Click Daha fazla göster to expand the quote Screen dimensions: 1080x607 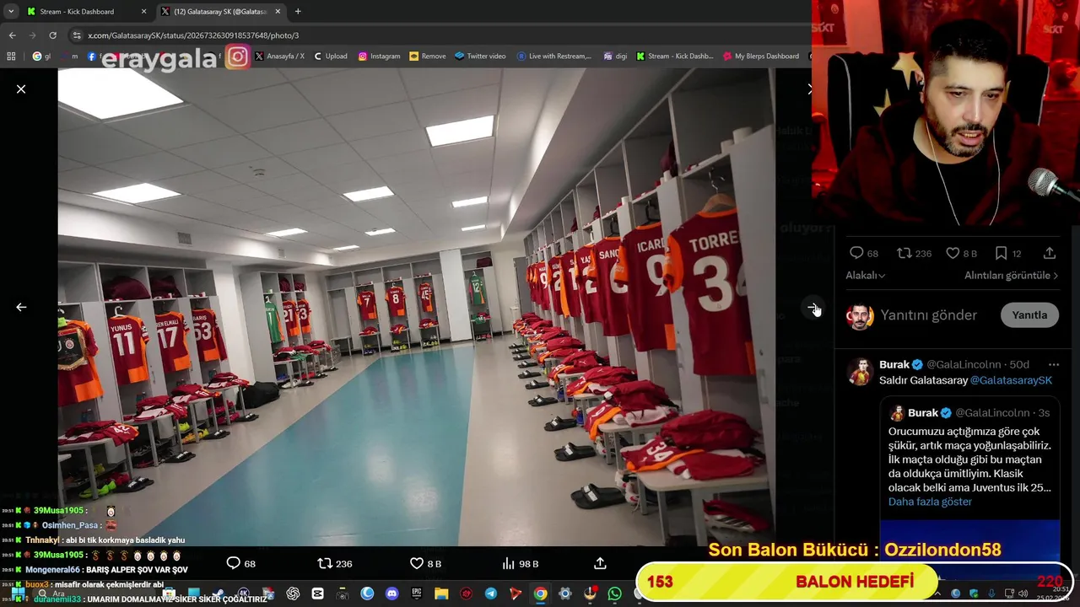(x=930, y=502)
